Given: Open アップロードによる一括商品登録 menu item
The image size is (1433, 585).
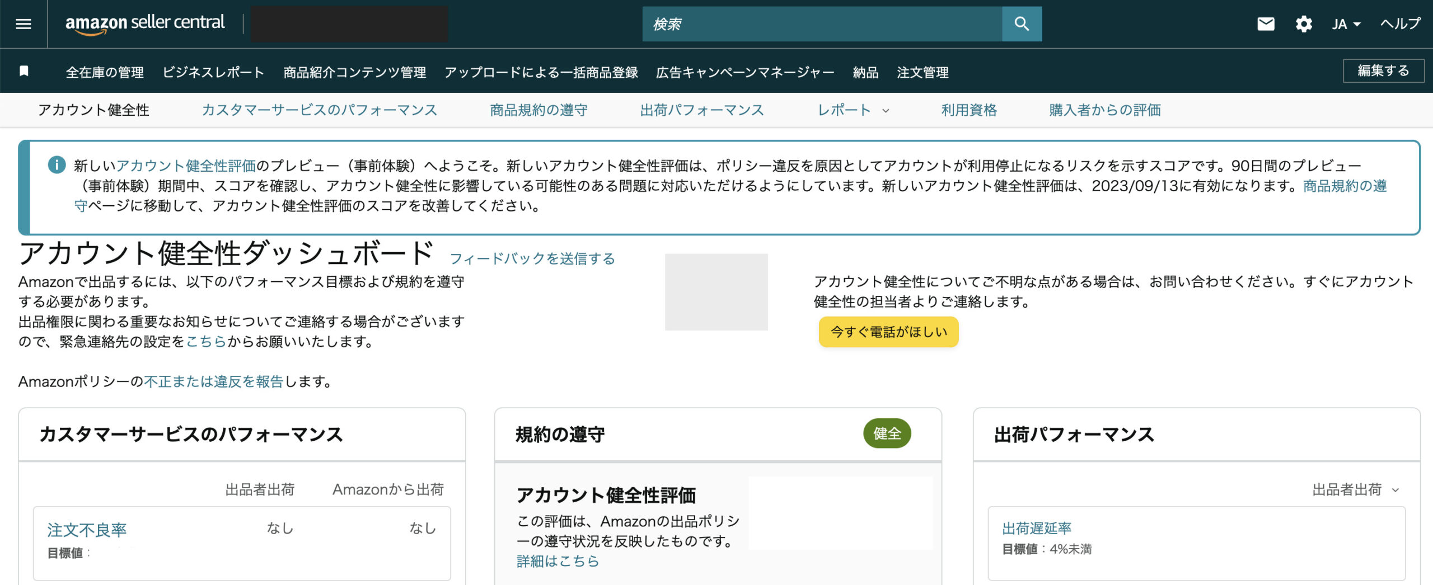Looking at the screenshot, I should tap(541, 72).
